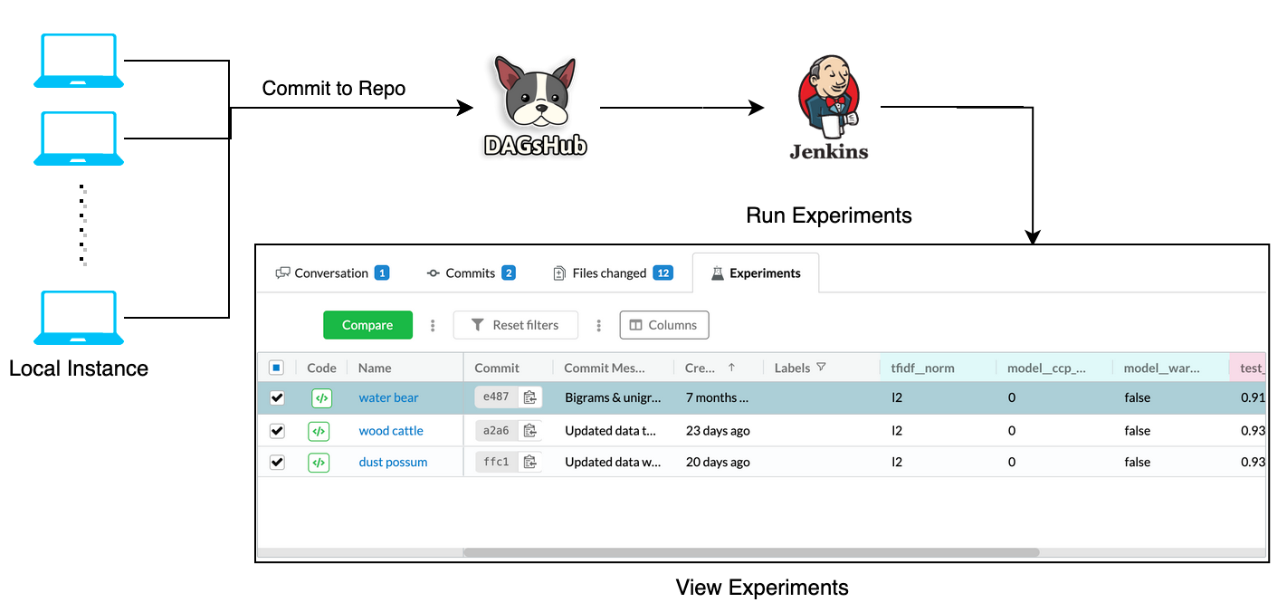This screenshot has height=612, width=1287.
Task: Copy commit hash a2a6 with clipboard icon
Action: tap(530, 431)
